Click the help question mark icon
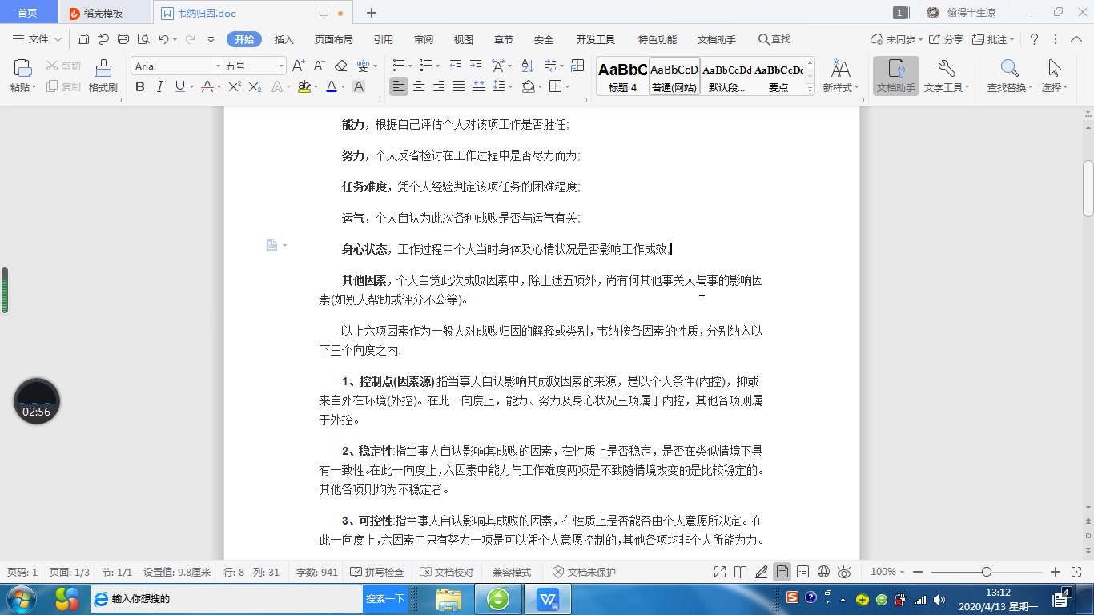1094x615 pixels. point(1034,39)
